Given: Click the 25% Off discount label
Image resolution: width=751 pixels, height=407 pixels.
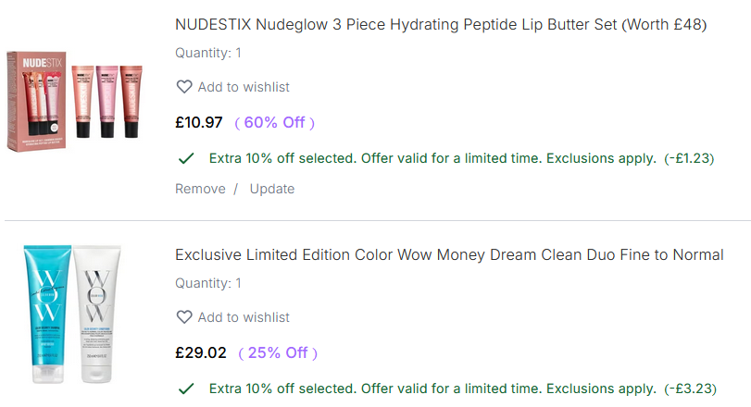Looking at the screenshot, I should coord(278,352).
